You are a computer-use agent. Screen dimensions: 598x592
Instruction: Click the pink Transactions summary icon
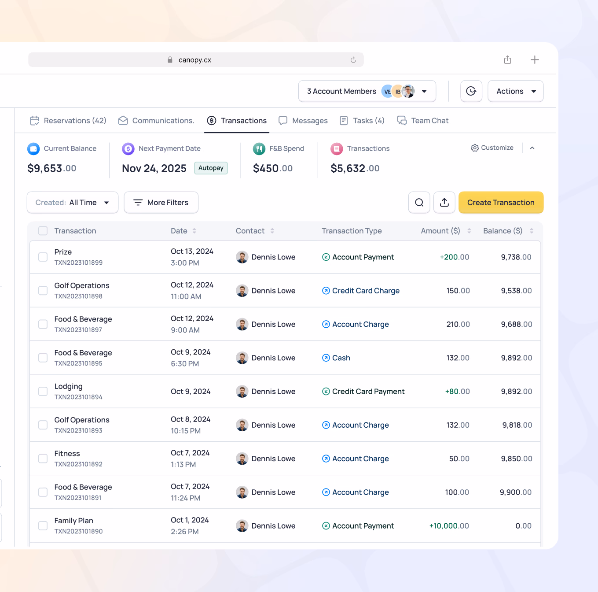coord(337,149)
